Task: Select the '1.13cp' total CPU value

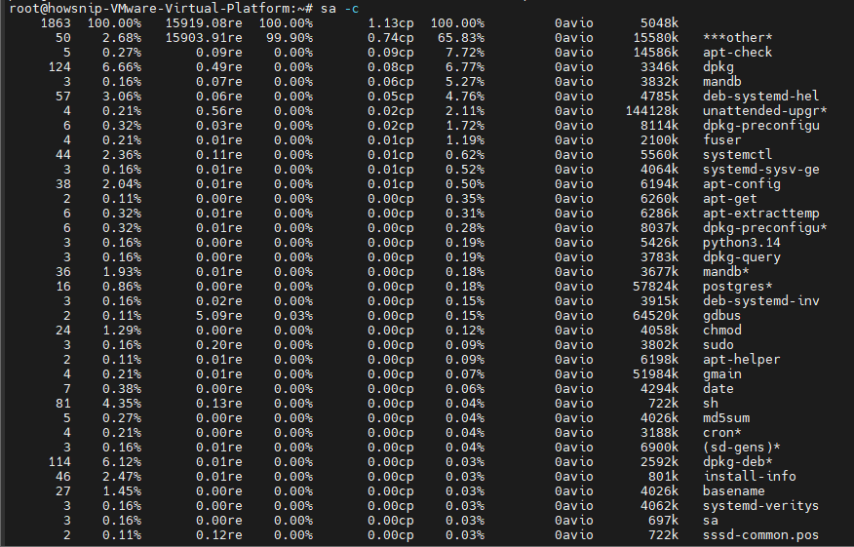Action: tap(391, 22)
